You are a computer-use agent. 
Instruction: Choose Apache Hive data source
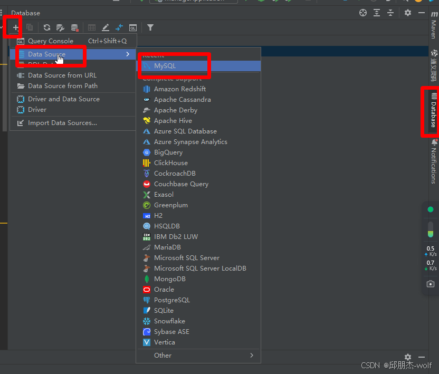pyautogui.click(x=198, y=121)
